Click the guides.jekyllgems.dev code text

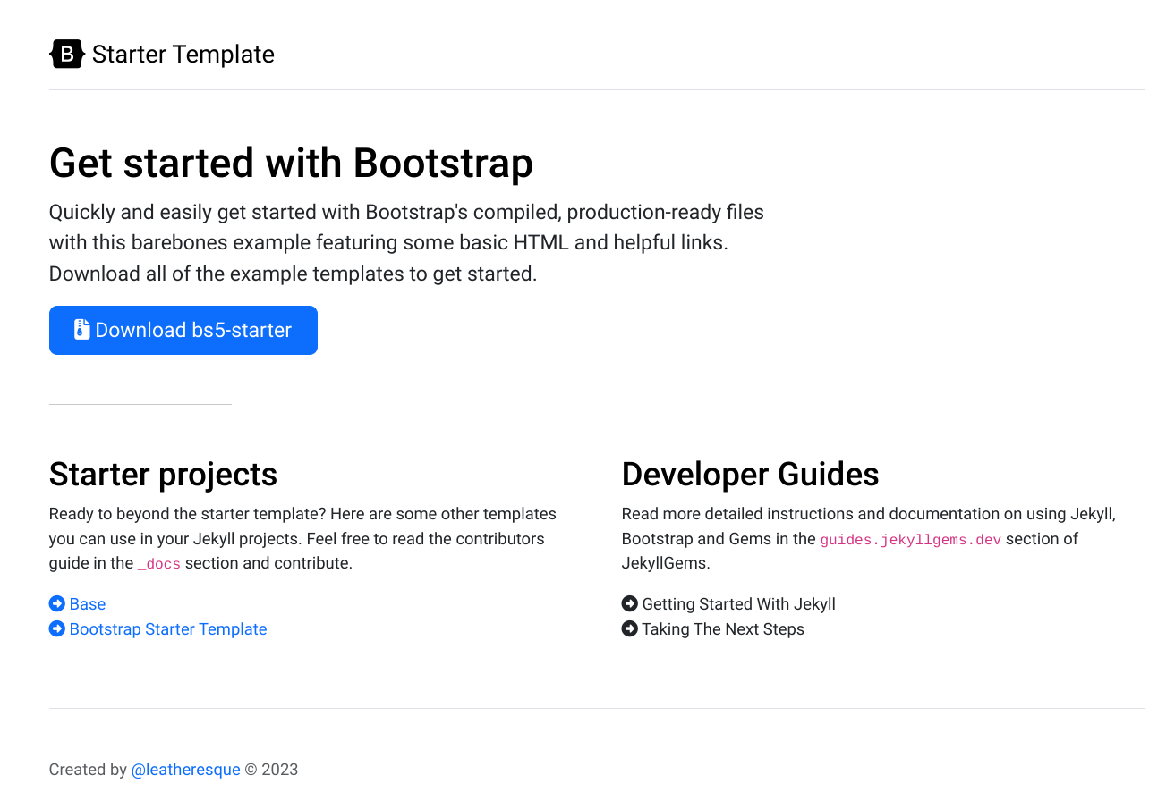click(911, 540)
